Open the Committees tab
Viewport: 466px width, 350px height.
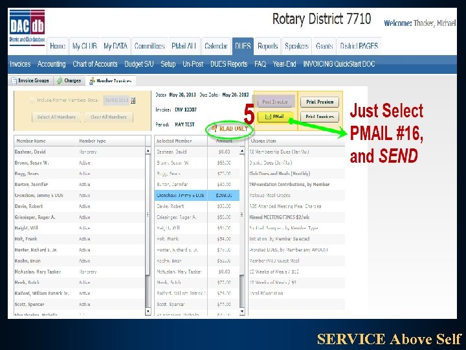tap(150, 46)
